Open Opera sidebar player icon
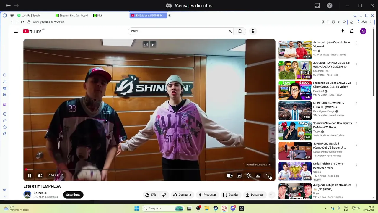Viewport: 378px width, 213px height. click(5, 114)
